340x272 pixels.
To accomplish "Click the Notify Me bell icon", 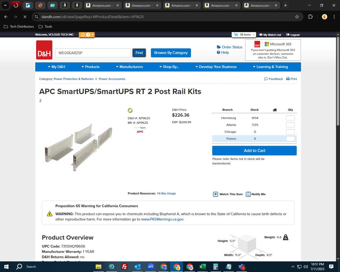I will click(x=248, y=194).
